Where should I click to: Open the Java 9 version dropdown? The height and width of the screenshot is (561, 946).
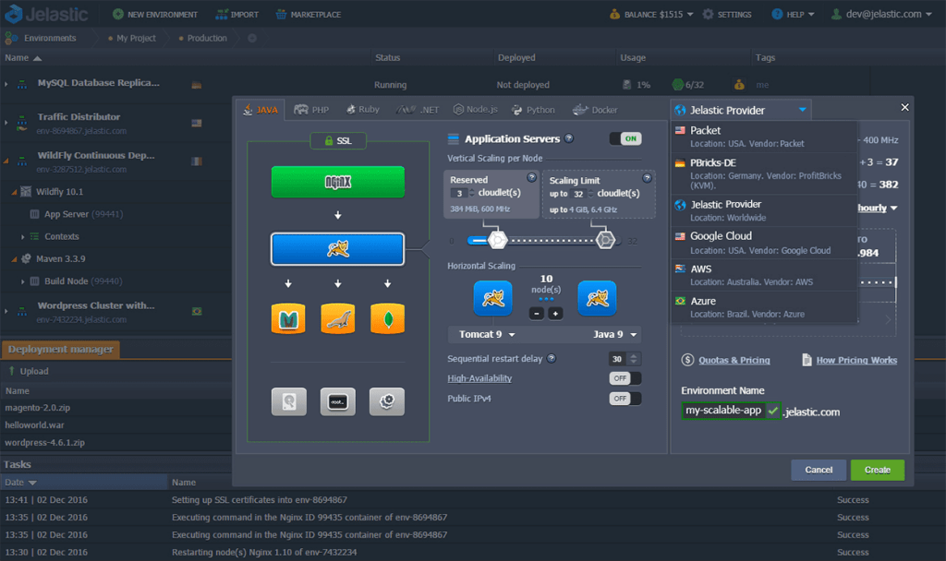[614, 334]
